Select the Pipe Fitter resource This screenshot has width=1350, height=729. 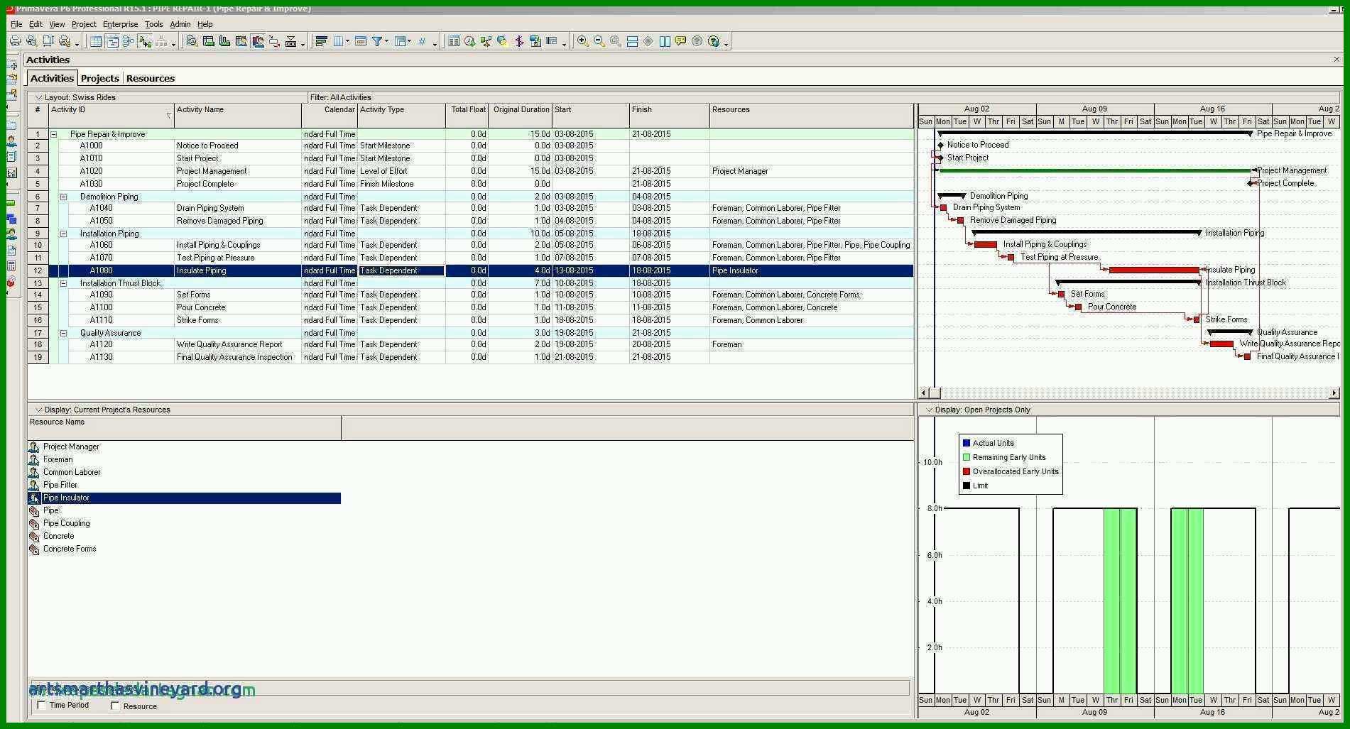(x=60, y=485)
